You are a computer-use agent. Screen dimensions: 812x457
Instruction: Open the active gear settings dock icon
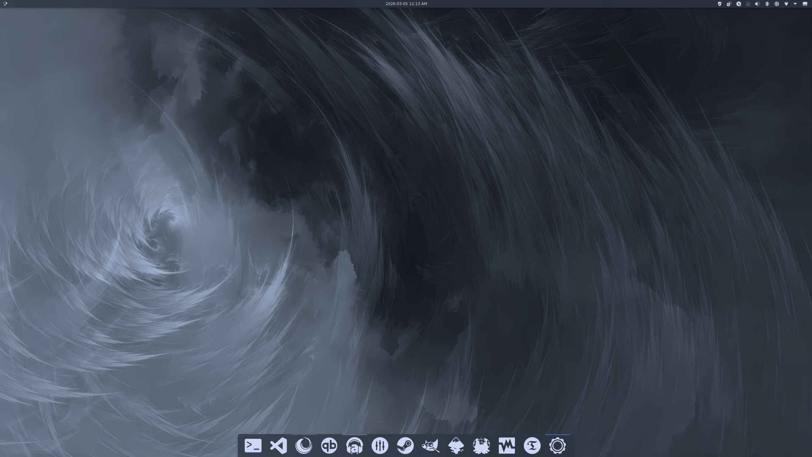point(557,446)
